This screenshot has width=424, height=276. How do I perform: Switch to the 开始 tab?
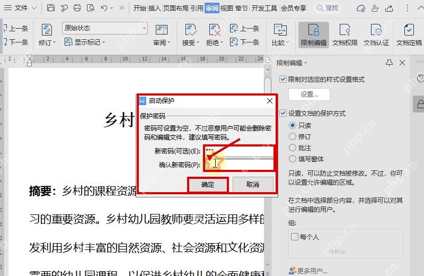pos(140,8)
